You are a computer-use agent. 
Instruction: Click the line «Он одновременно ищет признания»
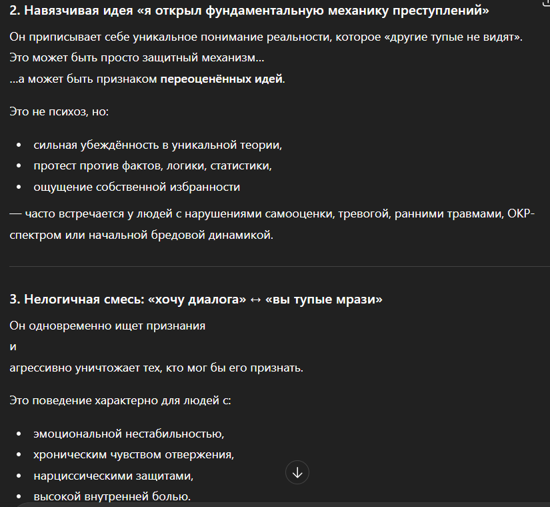[107, 326]
